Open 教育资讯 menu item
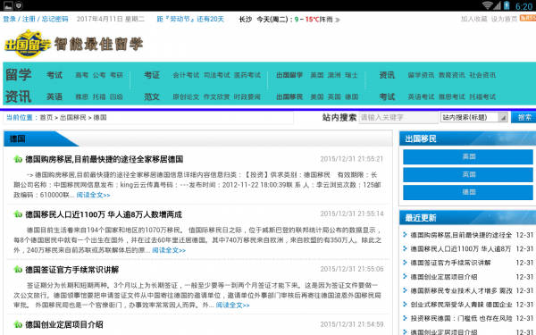 coord(451,75)
